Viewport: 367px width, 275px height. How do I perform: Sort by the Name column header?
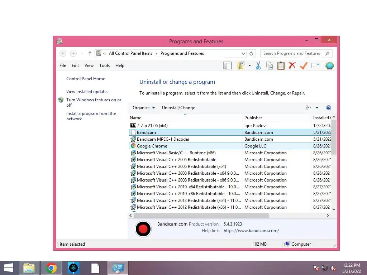[185, 118]
